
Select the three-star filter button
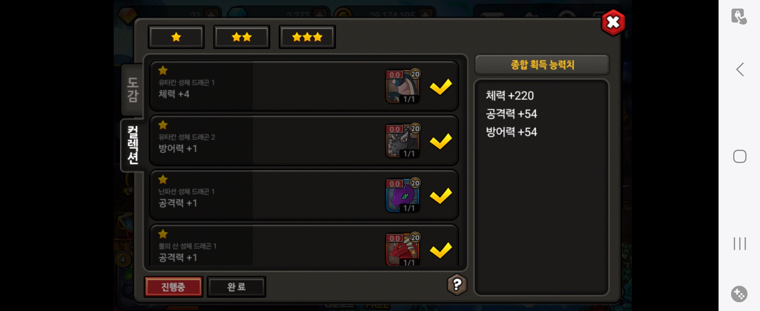(x=307, y=37)
